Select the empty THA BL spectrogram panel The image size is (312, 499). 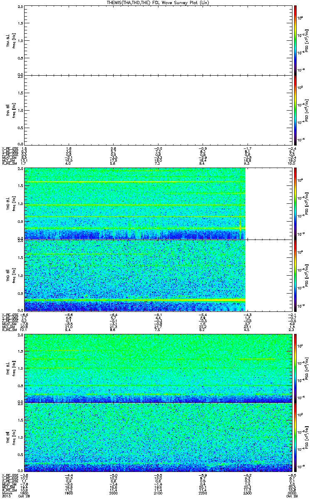(157, 40)
